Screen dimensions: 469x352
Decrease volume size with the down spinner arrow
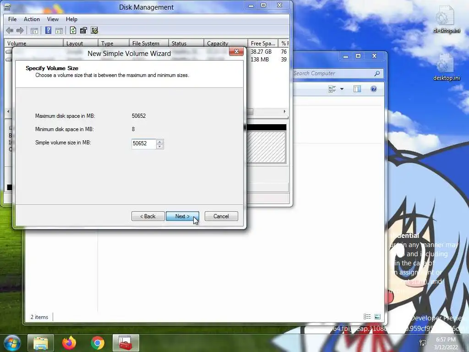[159, 146]
